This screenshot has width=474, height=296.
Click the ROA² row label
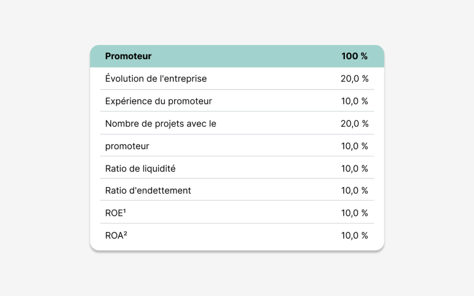coord(116,235)
